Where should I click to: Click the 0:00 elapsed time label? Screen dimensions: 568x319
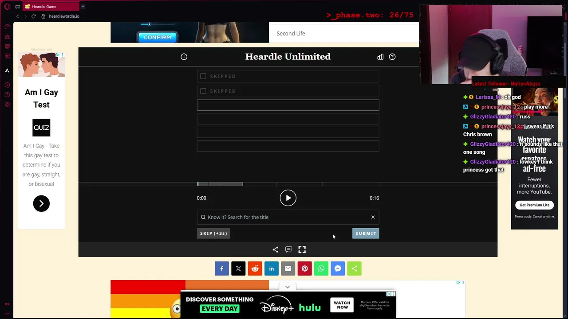pyautogui.click(x=201, y=198)
